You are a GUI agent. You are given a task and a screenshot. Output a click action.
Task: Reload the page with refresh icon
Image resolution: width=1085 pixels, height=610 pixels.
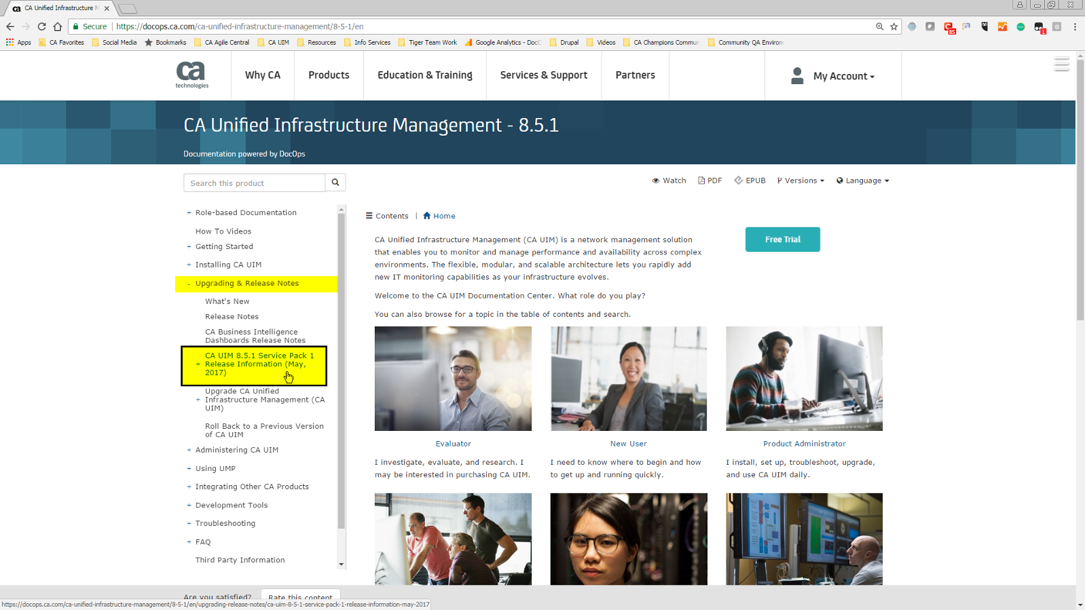41,26
